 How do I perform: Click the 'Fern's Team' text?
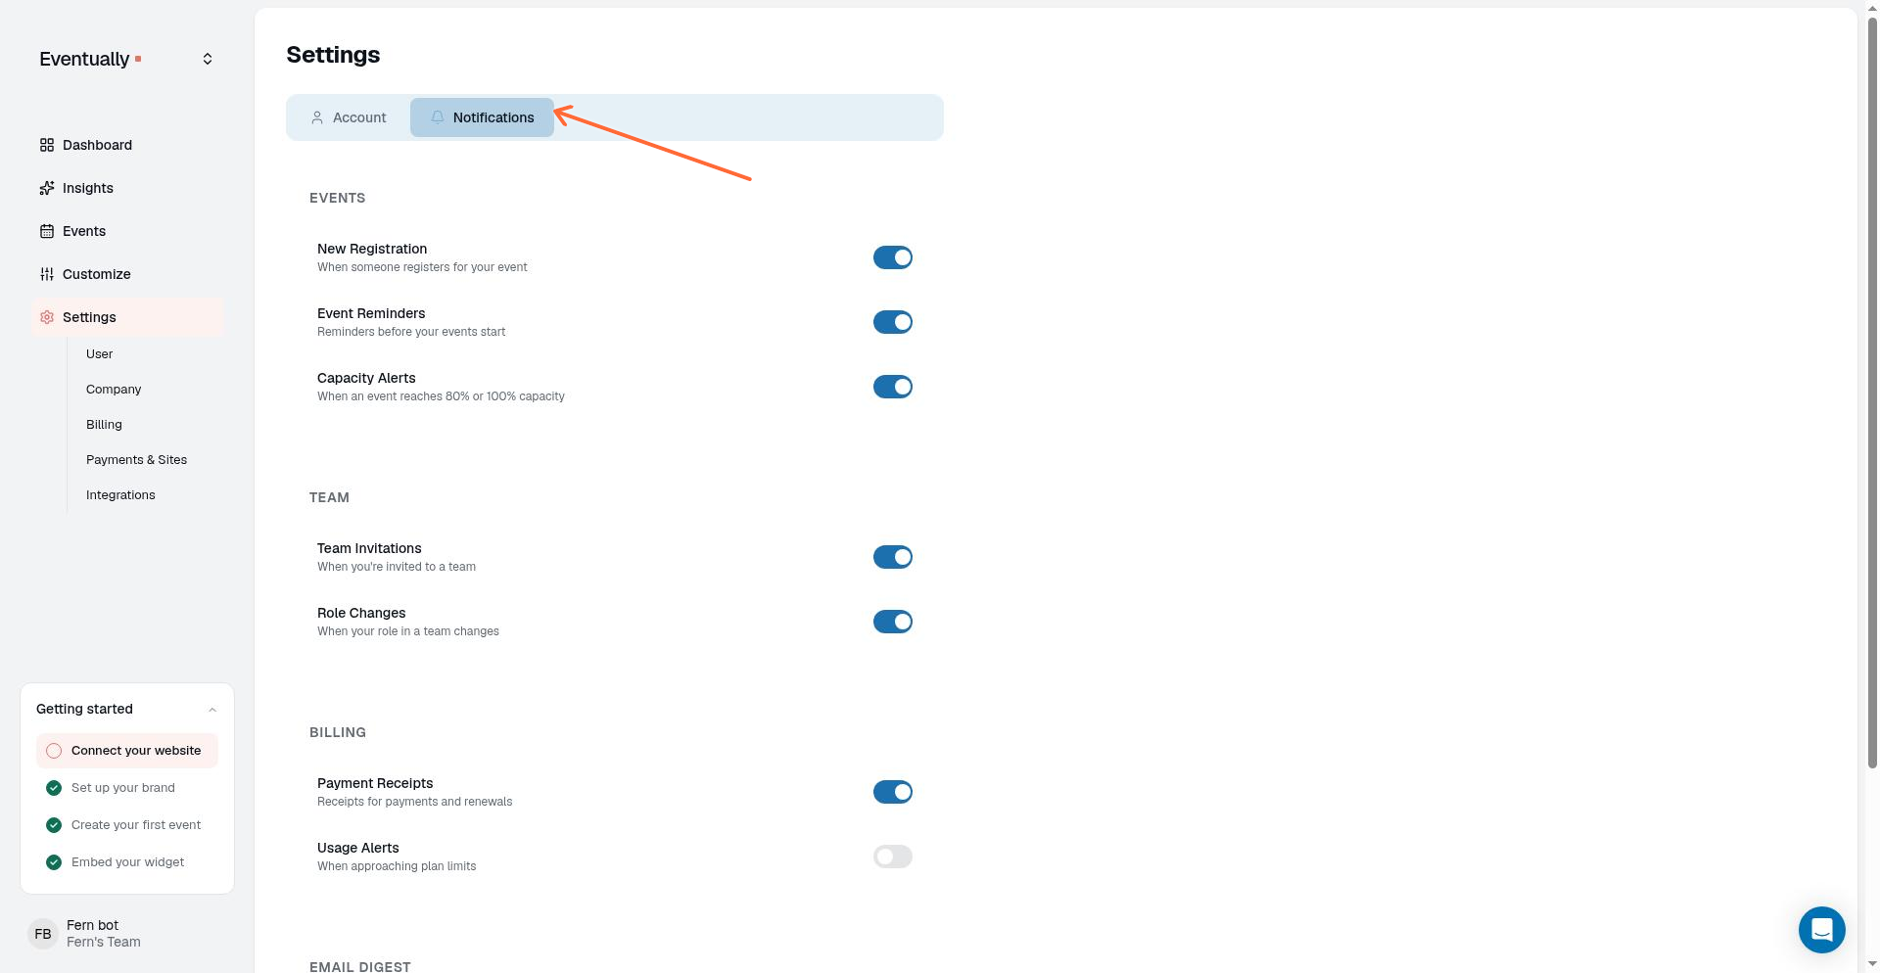[x=104, y=942]
